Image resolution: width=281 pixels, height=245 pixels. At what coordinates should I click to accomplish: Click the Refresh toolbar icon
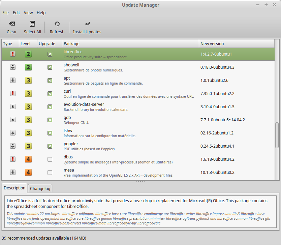(57, 24)
